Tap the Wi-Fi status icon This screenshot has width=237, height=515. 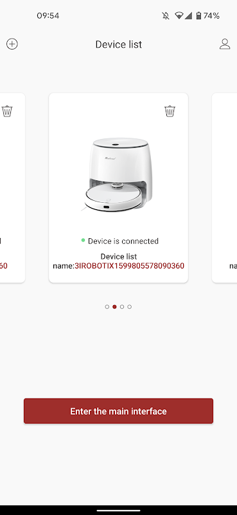coord(179,15)
